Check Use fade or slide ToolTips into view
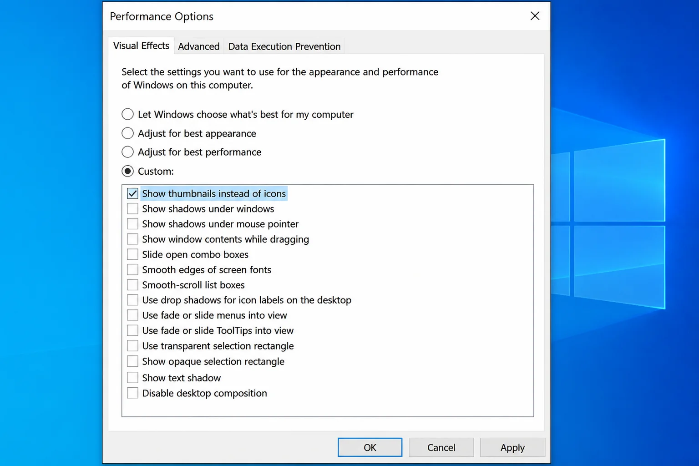The image size is (699, 466). pos(132,330)
